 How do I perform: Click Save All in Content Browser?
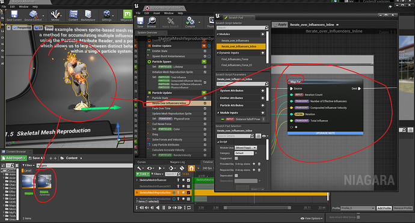pyautogui.click(x=37, y=158)
